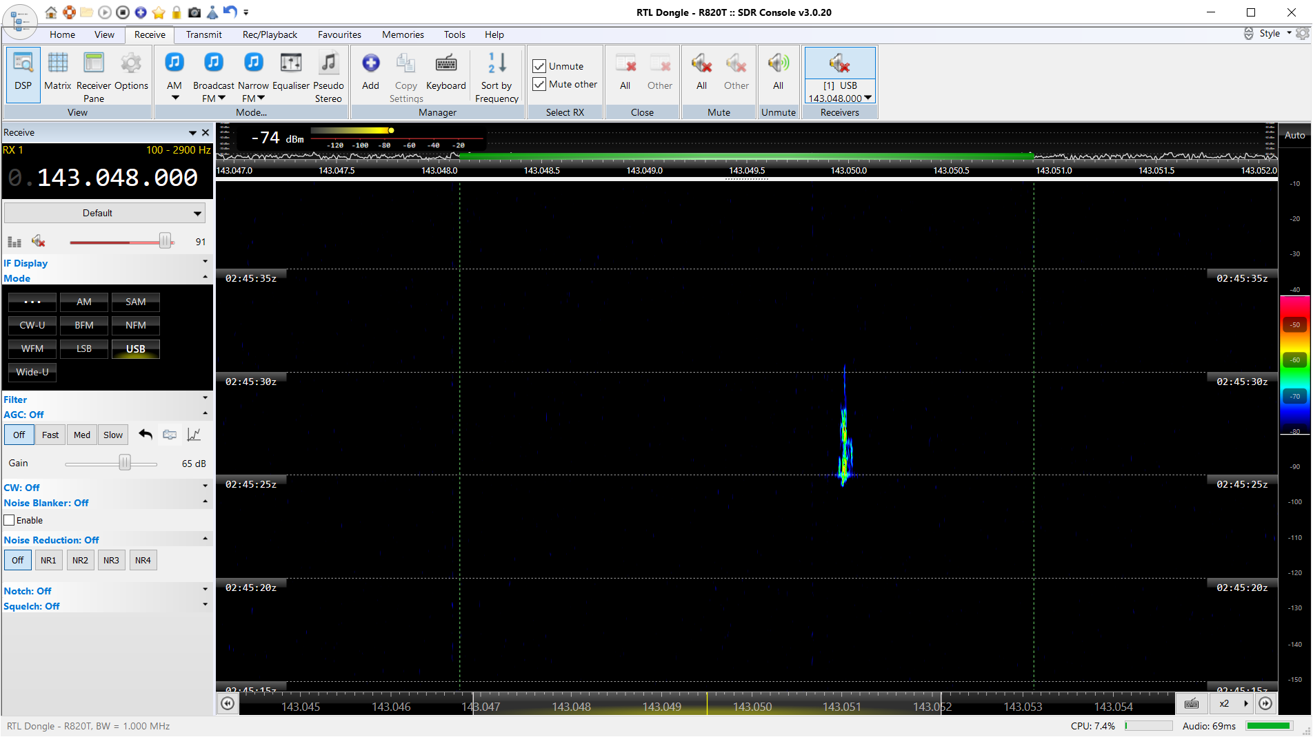Click the AGC reset arrow icon

coord(145,435)
